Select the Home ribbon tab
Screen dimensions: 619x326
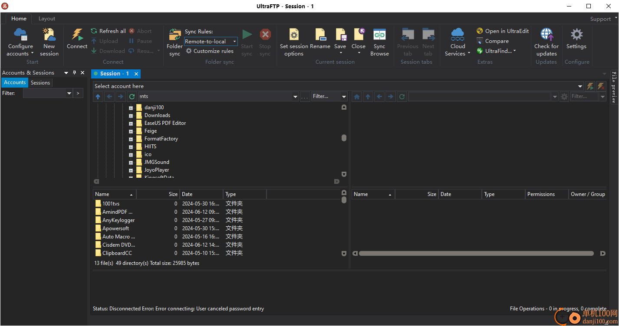click(19, 19)
